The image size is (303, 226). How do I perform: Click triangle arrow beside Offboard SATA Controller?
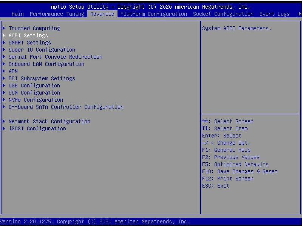[x=4, y=107]
